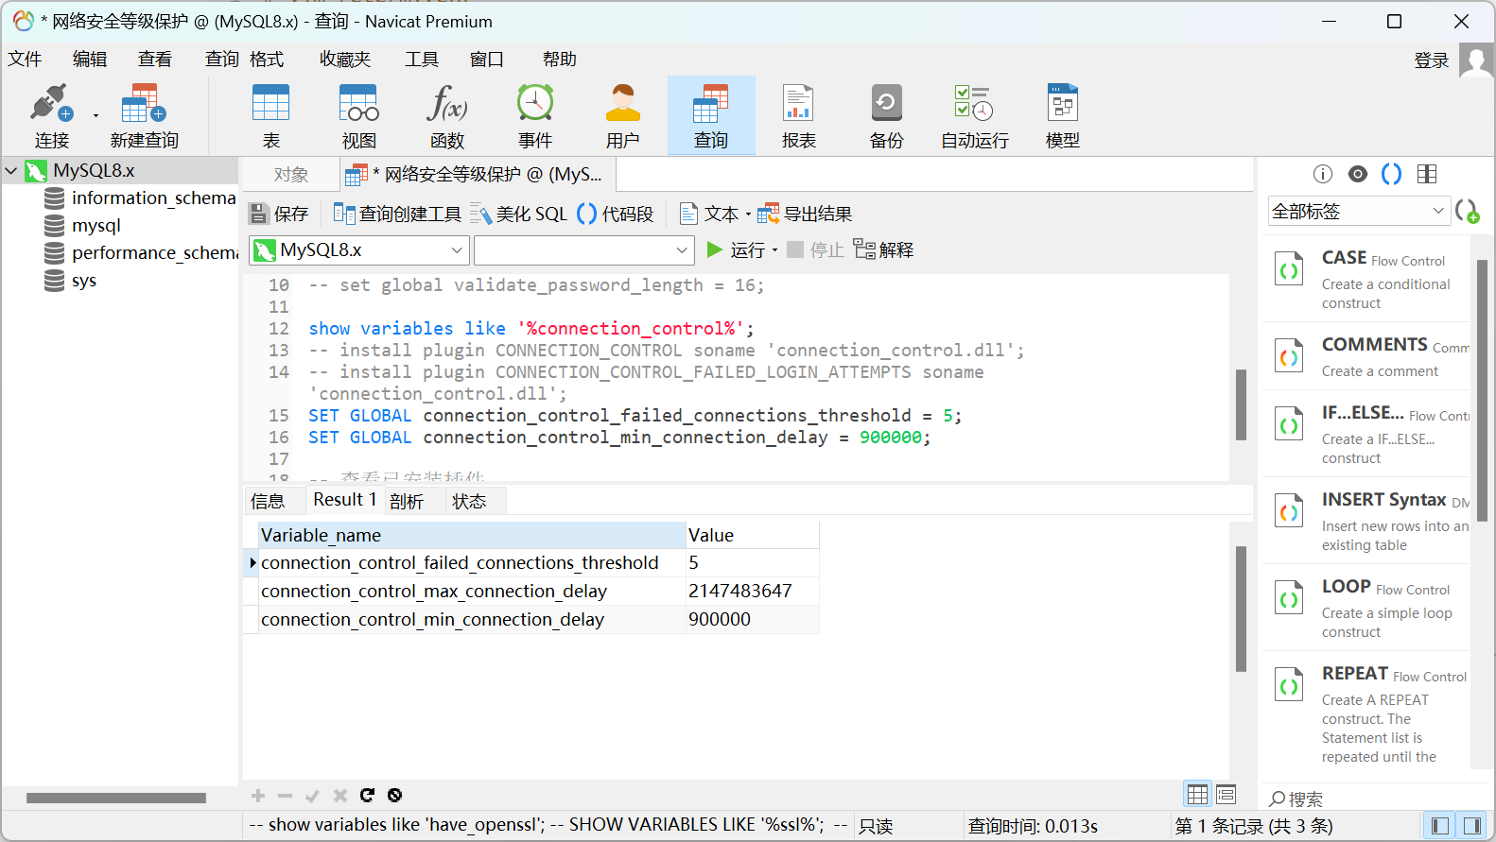1496x842 pixels.
Task: Toggle the right side pane visibility
Action: coord(1470,825)
